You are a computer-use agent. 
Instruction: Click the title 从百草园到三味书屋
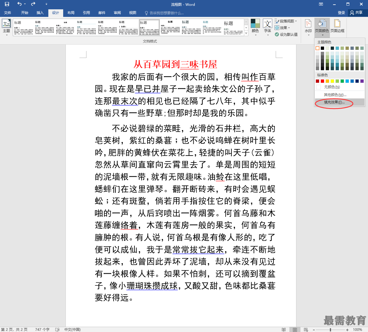(x=175, y=64)
